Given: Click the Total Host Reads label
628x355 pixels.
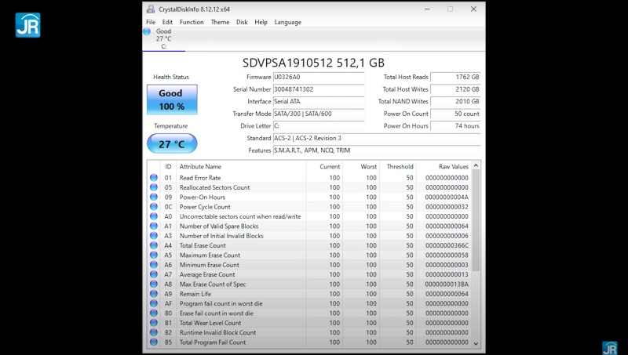Looking at the screenshot, I should (406, 77).
